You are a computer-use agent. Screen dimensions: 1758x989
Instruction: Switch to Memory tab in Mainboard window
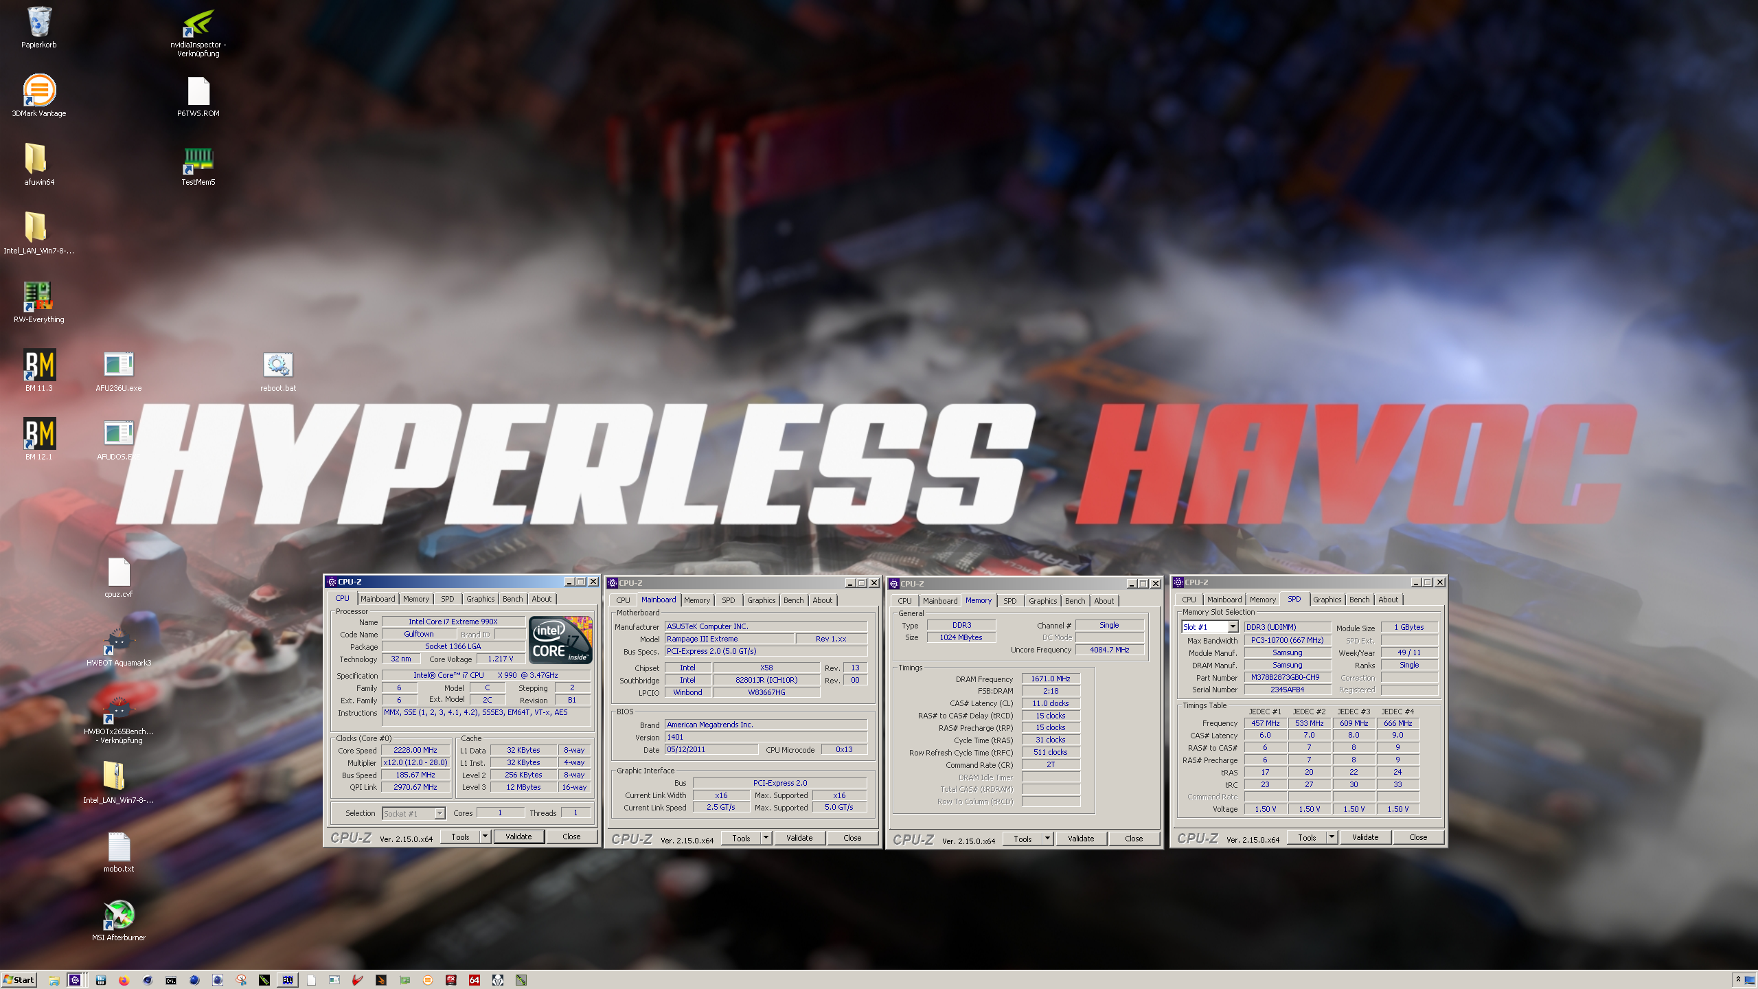697,600
